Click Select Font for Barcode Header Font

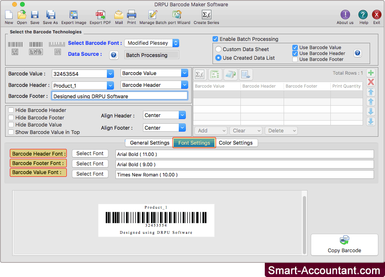point(90,154)
